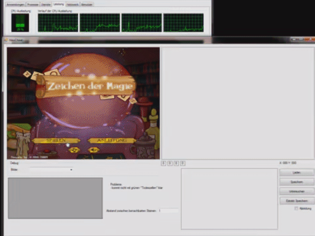Click the third small box labeled 0
Image resolution: width=315 pixels, height=236 pixels.
[176, 163]
